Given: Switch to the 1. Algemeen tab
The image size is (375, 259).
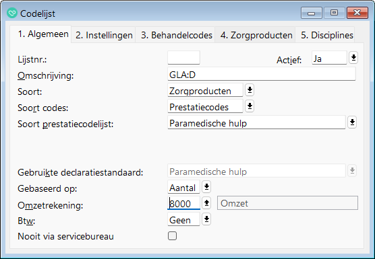Looking at the screenshot, I should pyautogui.click(x=40, y=34).
